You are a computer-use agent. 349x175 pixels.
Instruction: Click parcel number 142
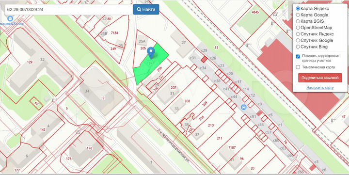coord(43,129)
